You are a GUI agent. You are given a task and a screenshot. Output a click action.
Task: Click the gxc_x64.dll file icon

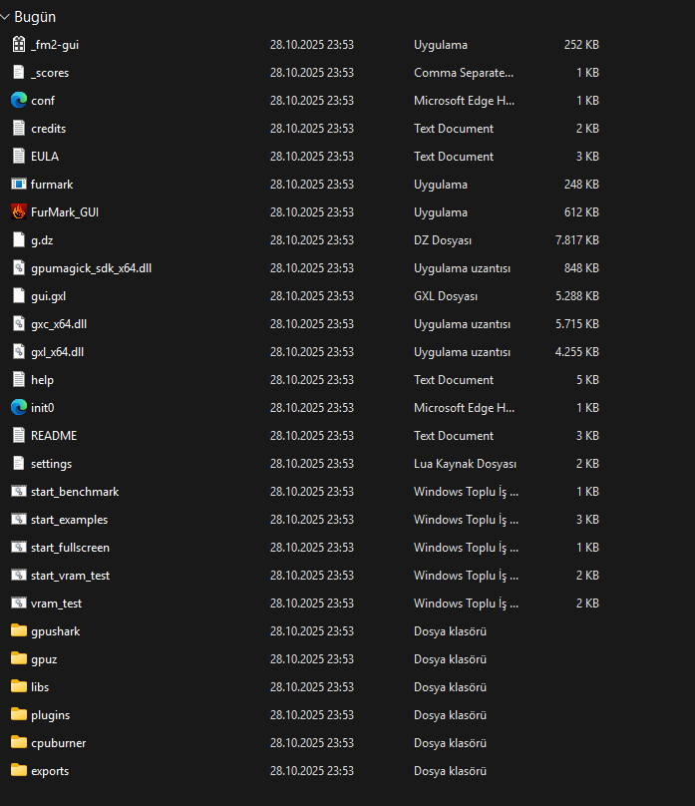[19, 324]
